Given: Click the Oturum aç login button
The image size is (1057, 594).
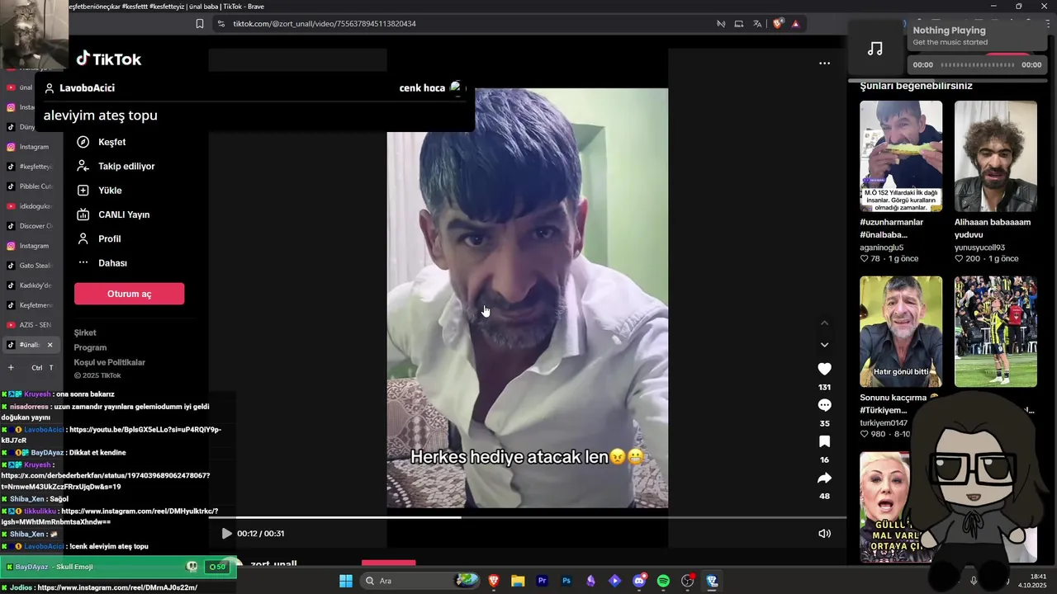Looking at the screenshot, I should pyautogui.click(x=129, y=294).
